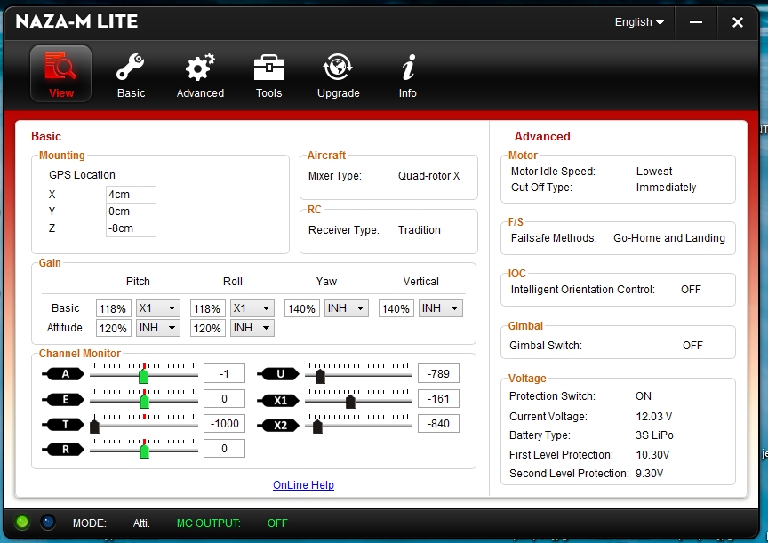Click the 10.30V first level protection value
This screenshot has width=768, height=543.
(x=652, y=455)
